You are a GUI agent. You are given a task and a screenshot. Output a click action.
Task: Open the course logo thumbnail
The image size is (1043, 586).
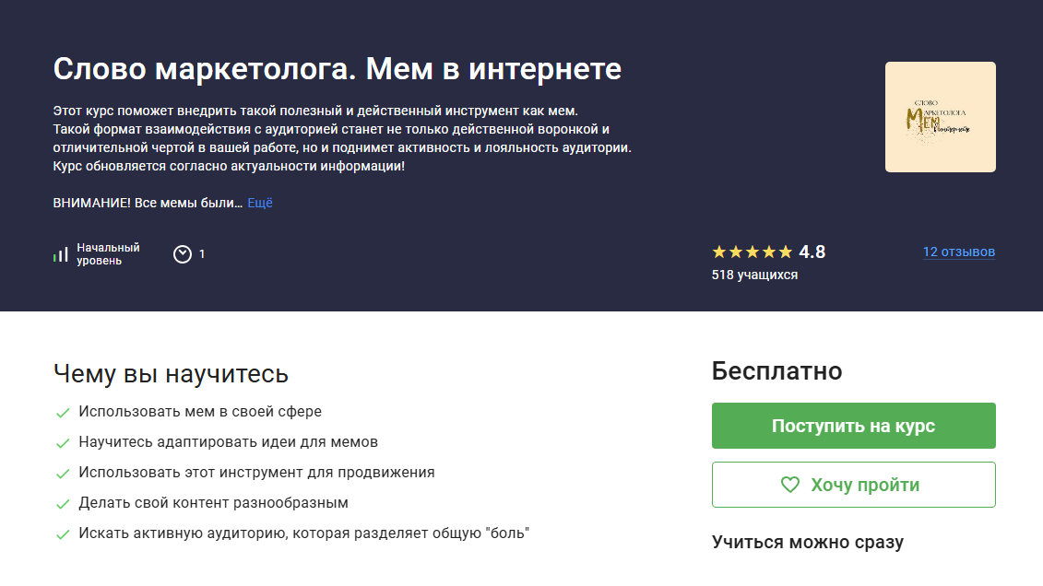point(940,117)
